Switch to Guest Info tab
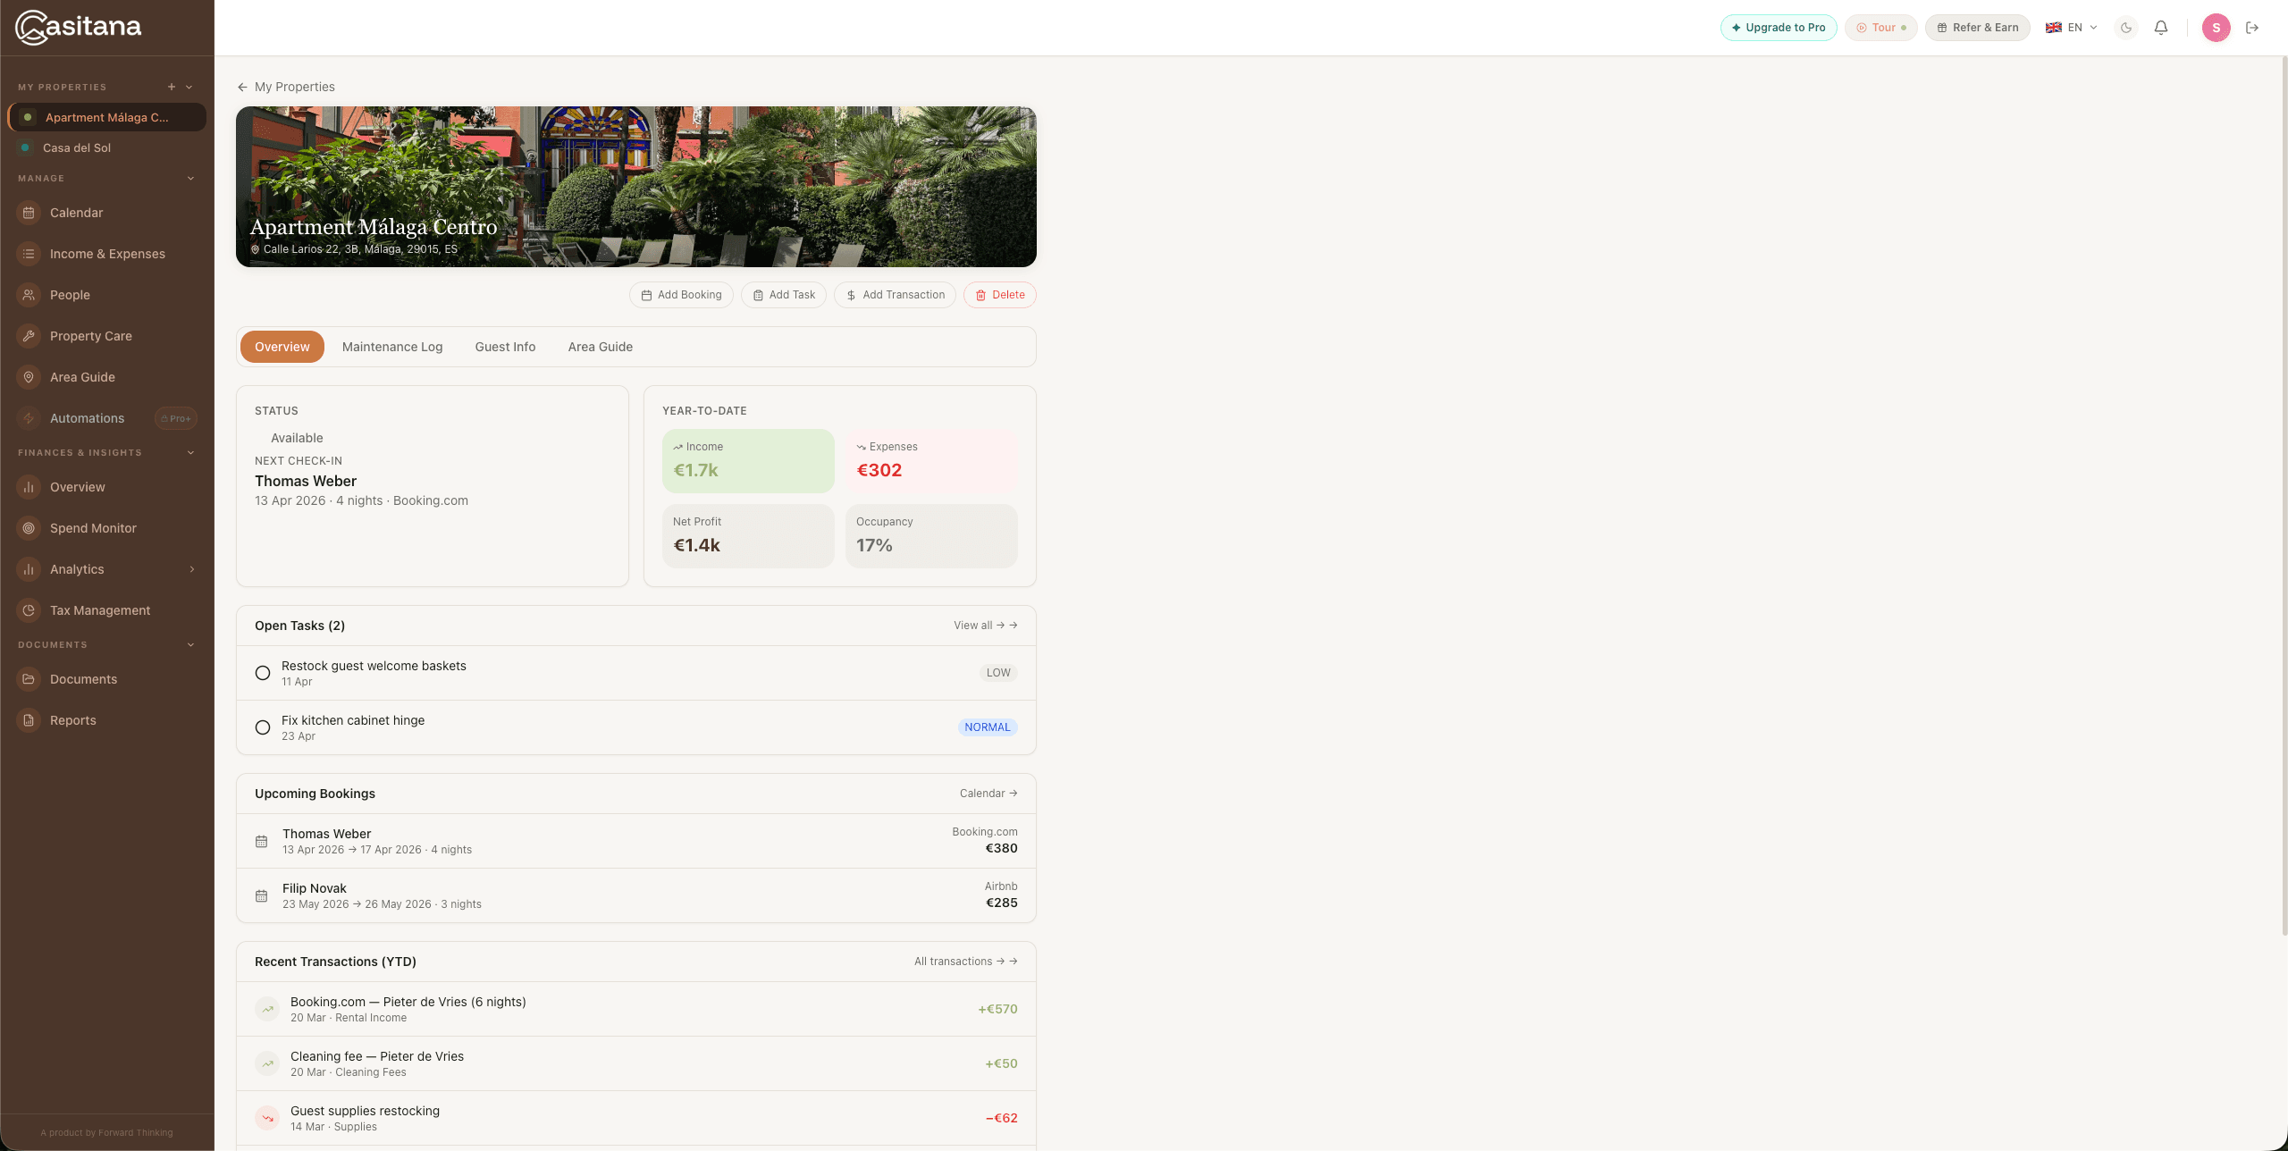The image size is (2288, 1151). pos(505,347)
